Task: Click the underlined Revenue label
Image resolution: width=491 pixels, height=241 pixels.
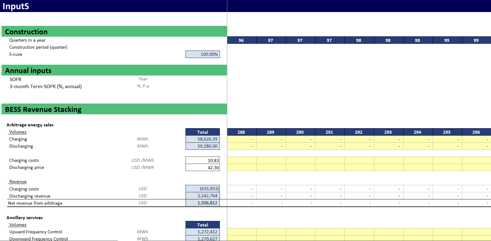Action: pos(18,182)
